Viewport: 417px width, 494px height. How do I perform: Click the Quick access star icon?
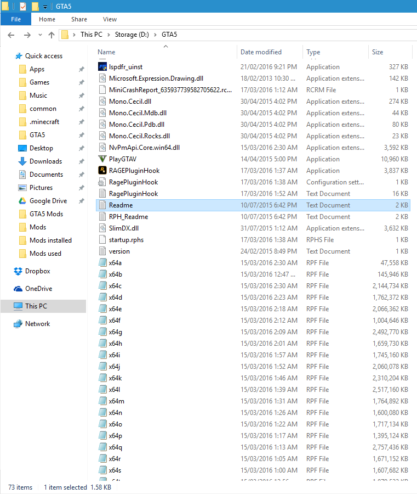19,56
